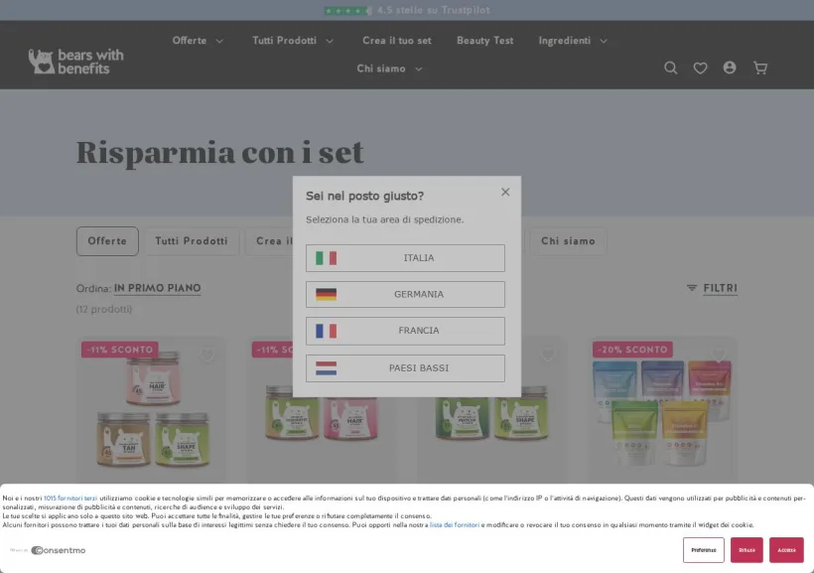Open the Hair Tan Shape jars product image
Screen dimensions: 814x573
click(x=152, y=410)
